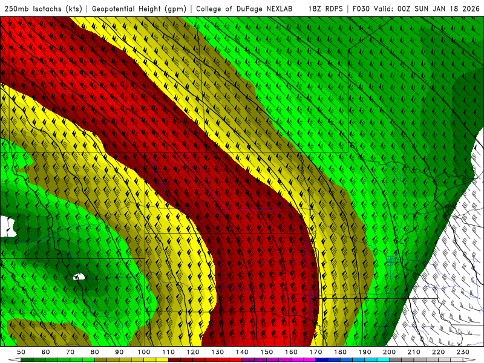Click the legend value 80
The height and width of the screenshot is (363, 484).
tap(94, 352)
